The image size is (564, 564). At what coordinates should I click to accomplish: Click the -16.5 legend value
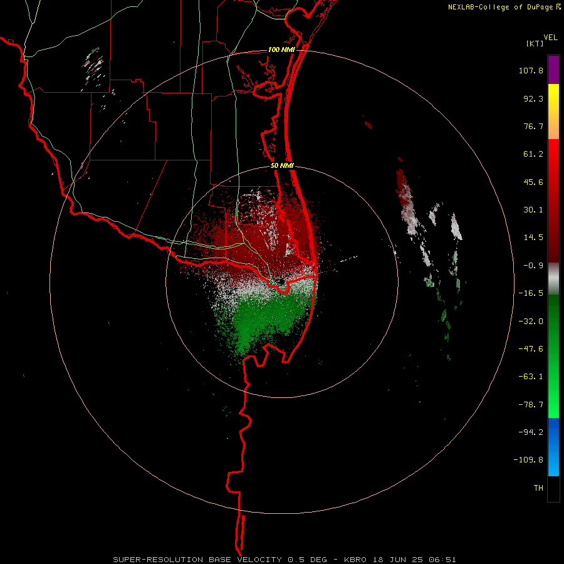tap(531, 293)
